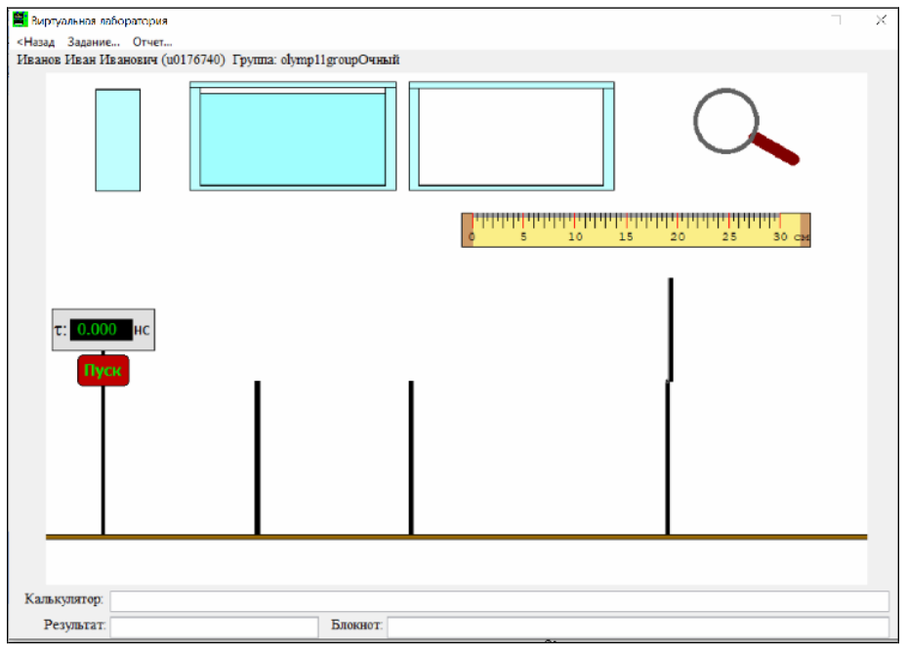Focus the Результат input field
907x652 pixels.
(x=214, y=627)
